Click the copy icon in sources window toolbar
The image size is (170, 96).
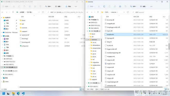(104, 6)
